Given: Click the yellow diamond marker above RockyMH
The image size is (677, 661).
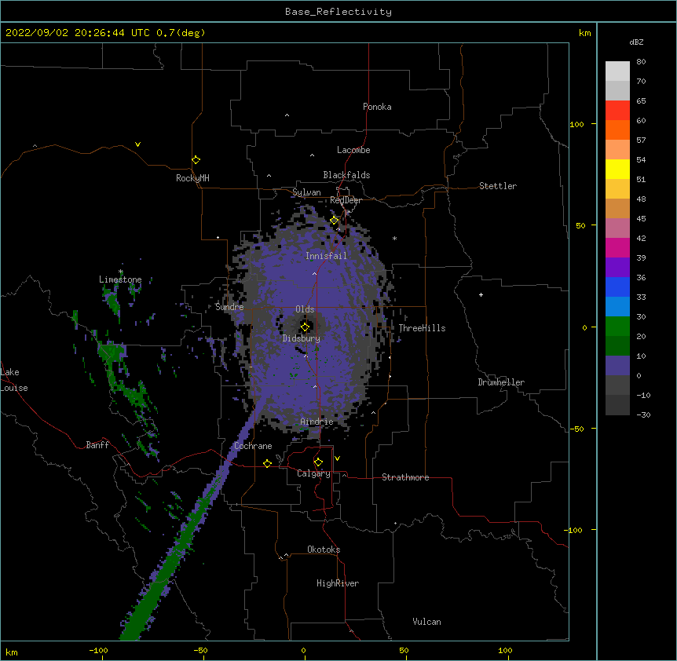Looking at the screenshot, I should coord(196,160).
